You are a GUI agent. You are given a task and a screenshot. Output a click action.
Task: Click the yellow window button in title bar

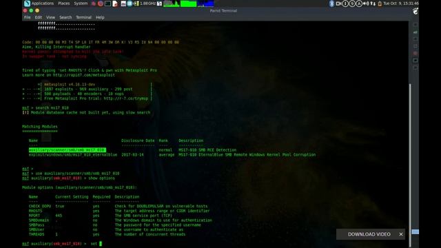[x=37, y=11]
